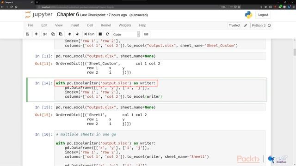Click the Trusted notebook button
Image resolution: width=296 pixels, height=166 pixels.
tap(234, 25)
